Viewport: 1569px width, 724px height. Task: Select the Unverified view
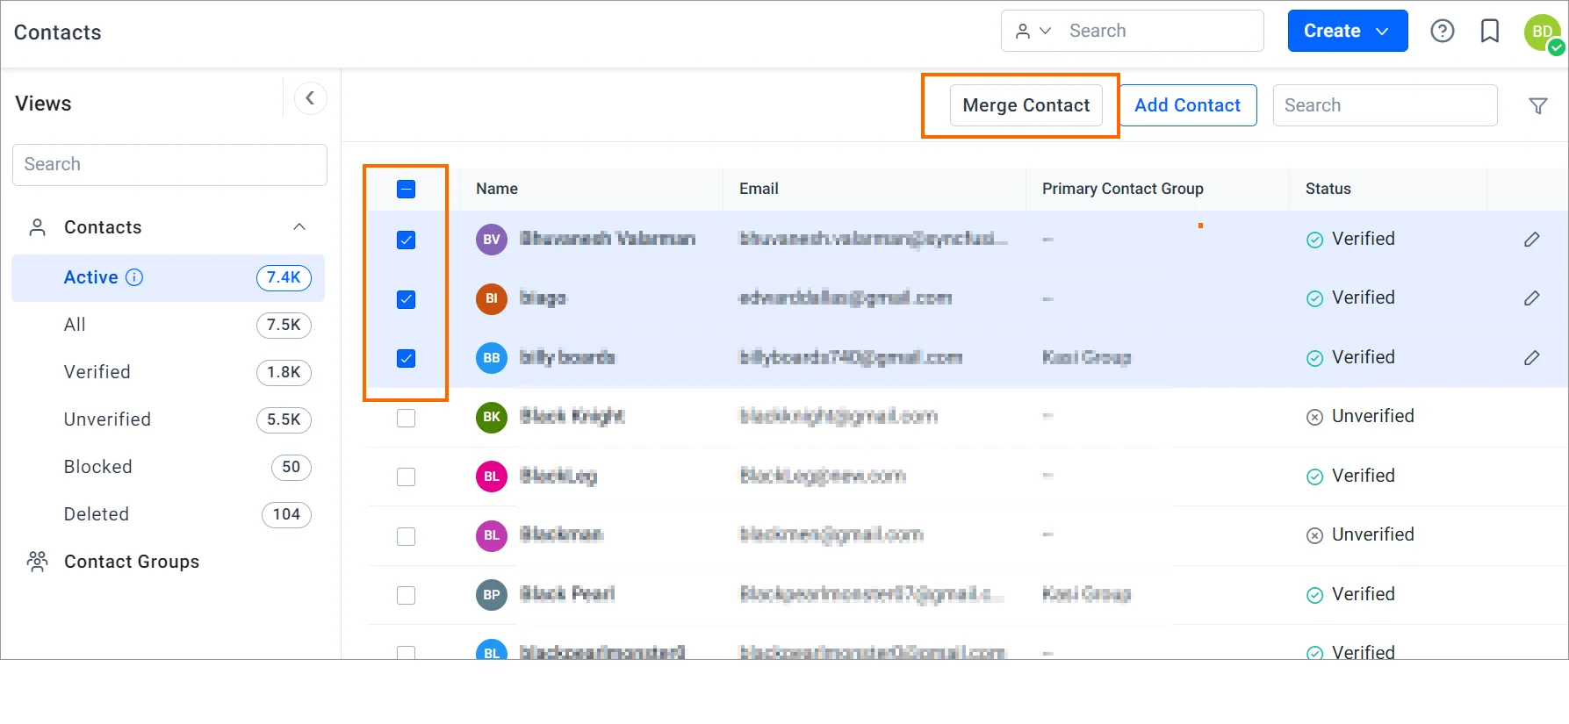(107, 419)
